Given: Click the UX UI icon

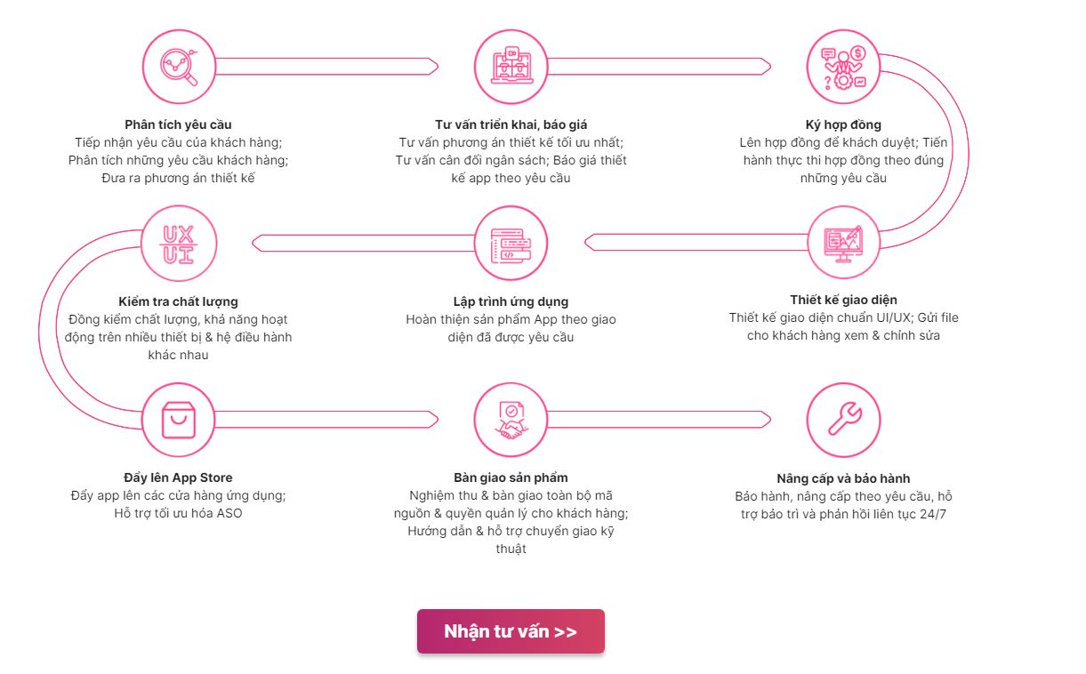Looking at the screenshot, I should [x=179, y=243].
